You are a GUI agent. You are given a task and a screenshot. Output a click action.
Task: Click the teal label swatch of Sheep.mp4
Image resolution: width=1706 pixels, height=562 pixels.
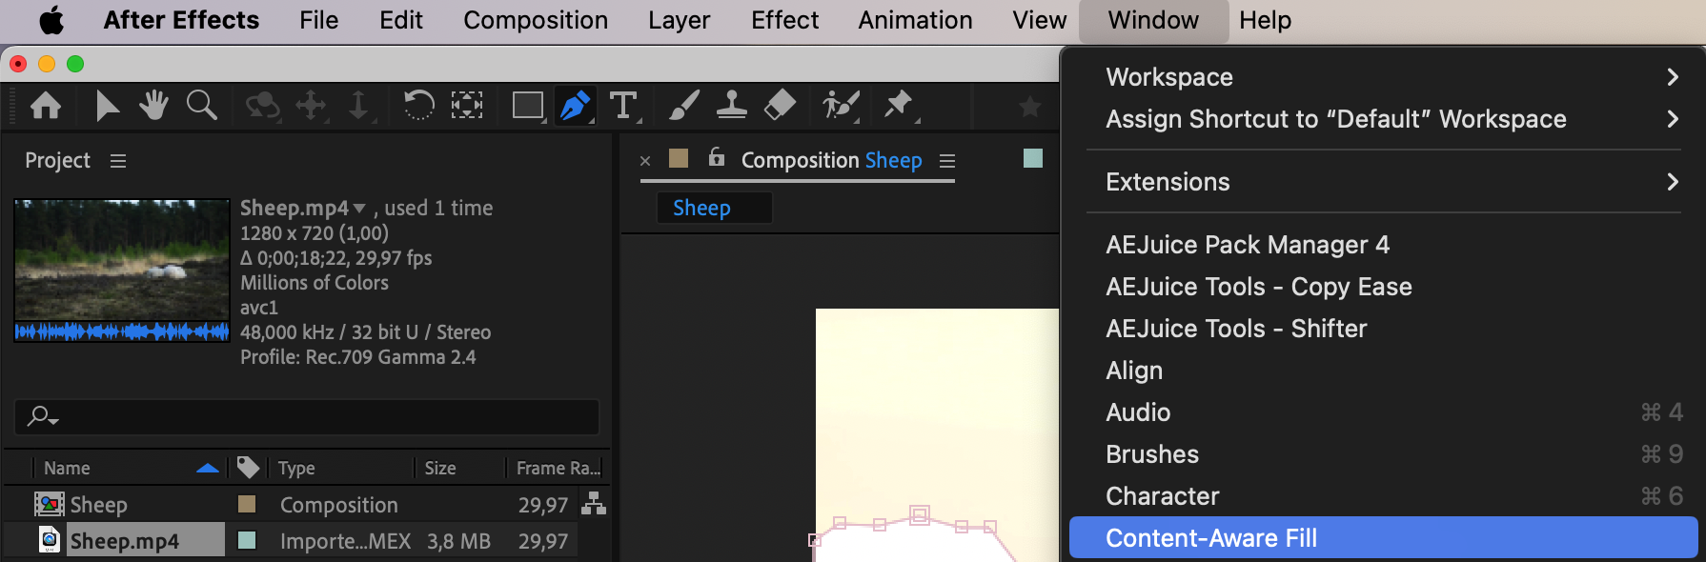247,540
